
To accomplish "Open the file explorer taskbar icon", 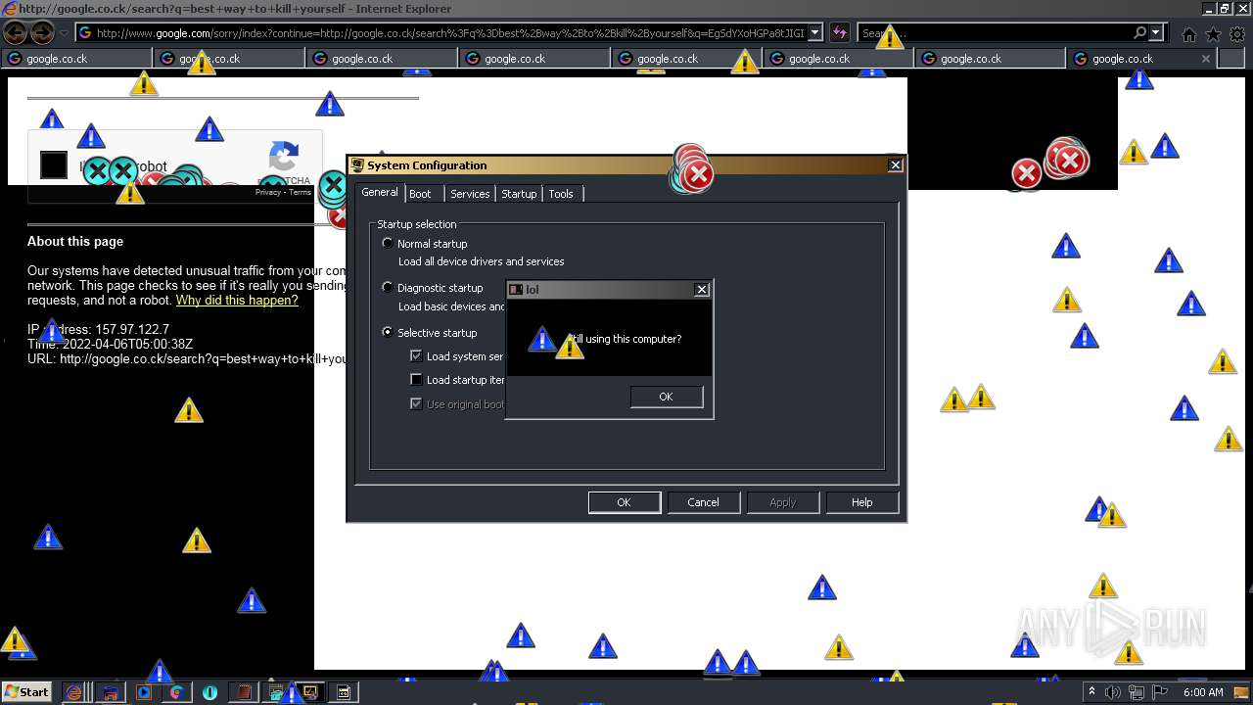I will pos(110,692).
